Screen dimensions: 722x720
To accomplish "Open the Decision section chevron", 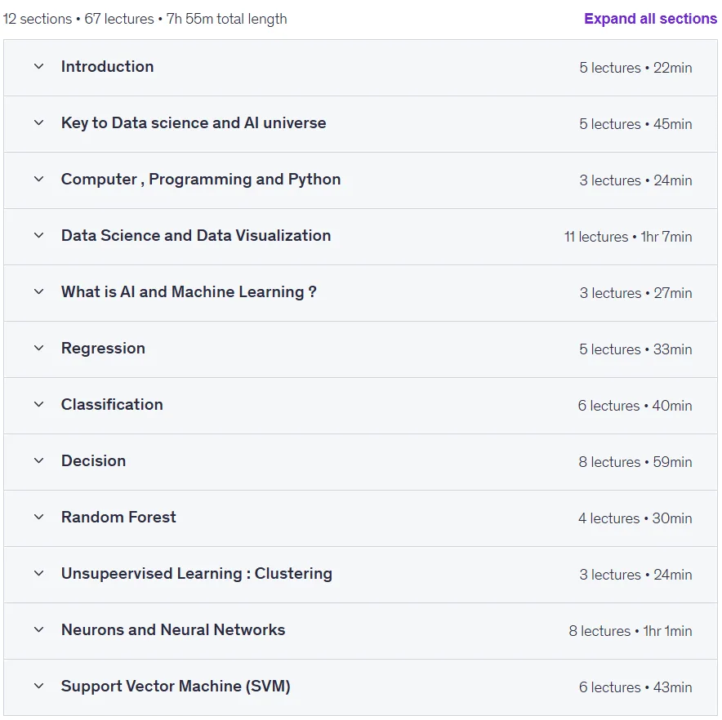I will [38, 461].
